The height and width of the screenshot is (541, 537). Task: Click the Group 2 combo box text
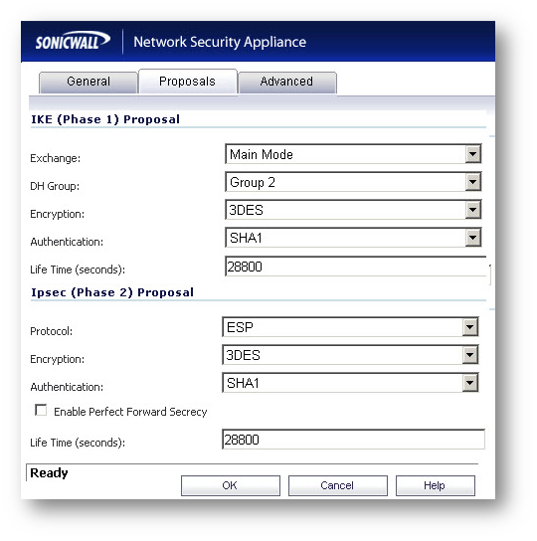click(253, 182)
